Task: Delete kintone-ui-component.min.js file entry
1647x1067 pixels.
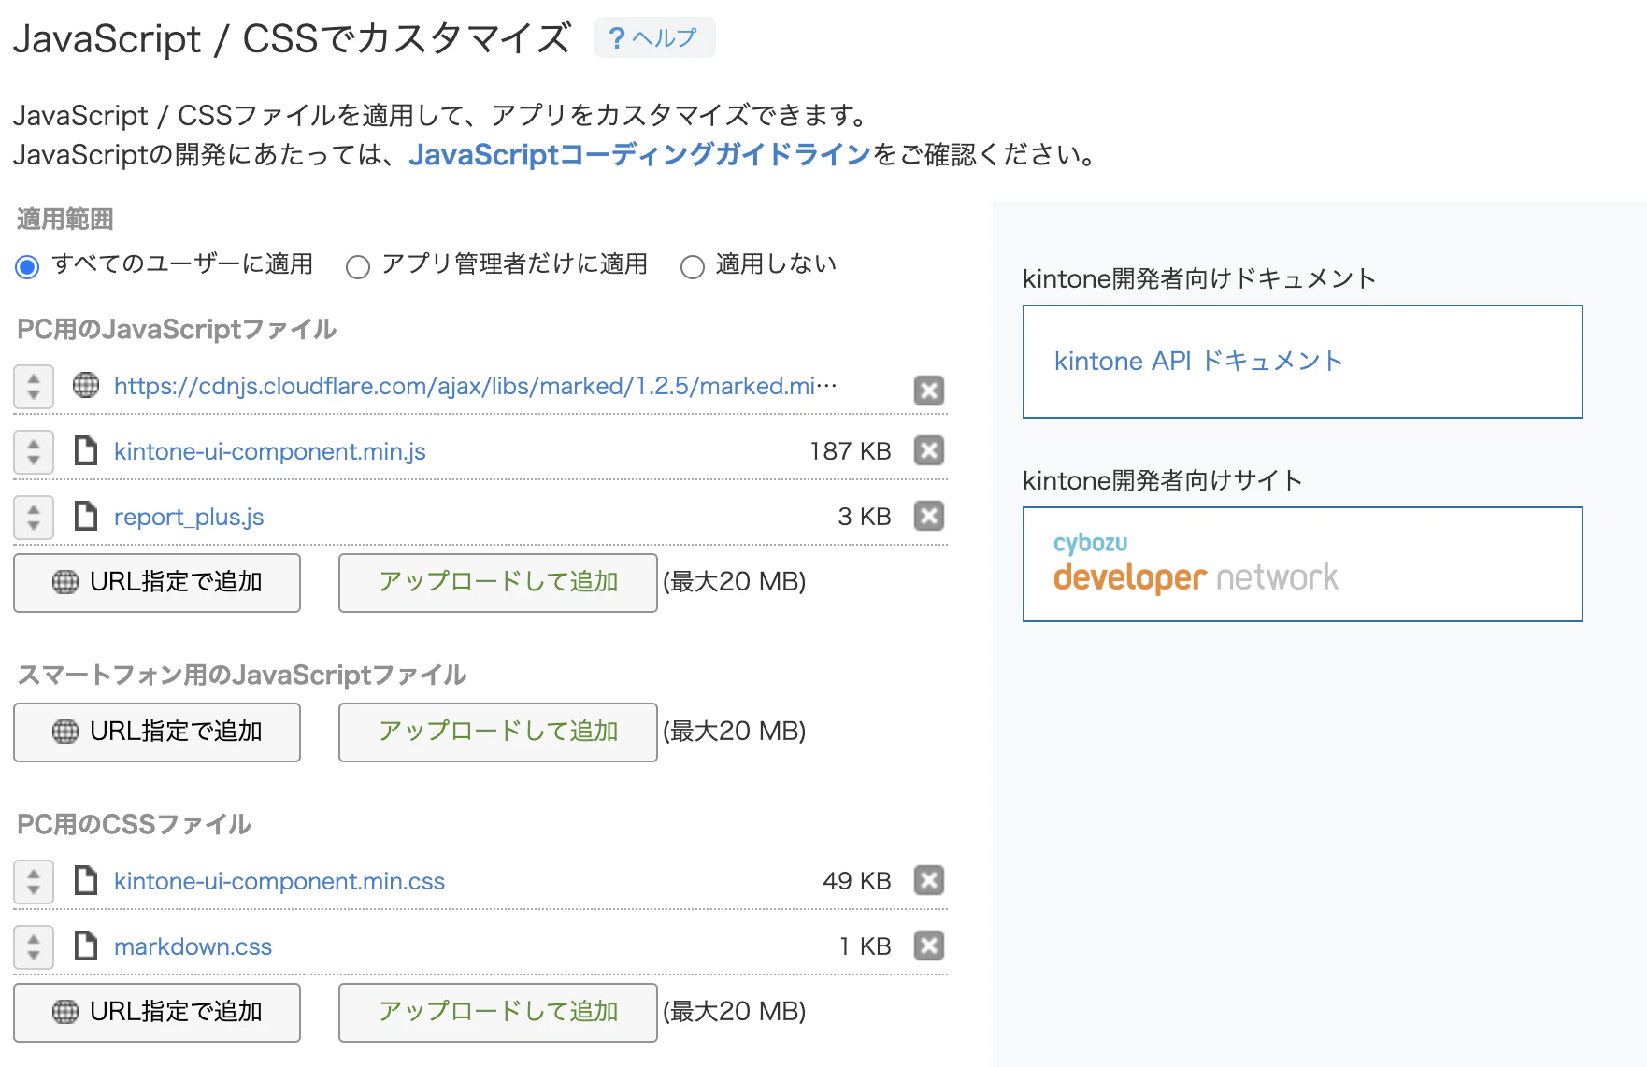Action: (928, 450)
